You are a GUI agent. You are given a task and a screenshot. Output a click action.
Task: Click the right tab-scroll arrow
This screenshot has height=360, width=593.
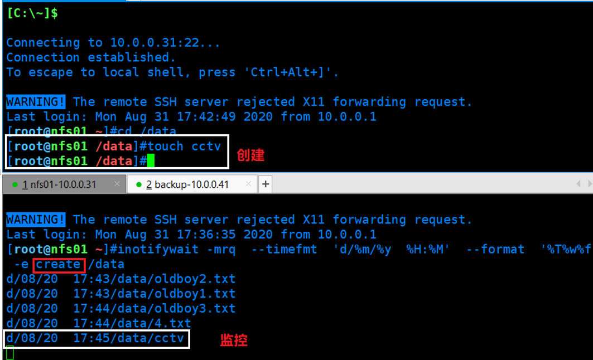(589, 184)
